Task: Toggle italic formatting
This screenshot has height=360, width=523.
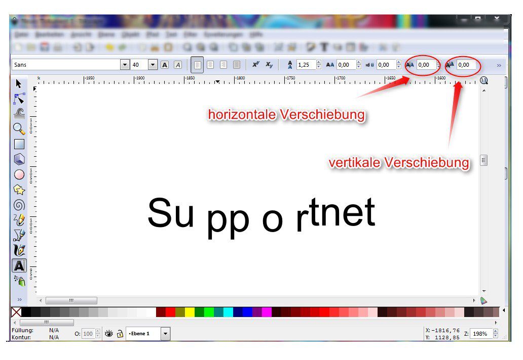Action: (x=177, y=64)
